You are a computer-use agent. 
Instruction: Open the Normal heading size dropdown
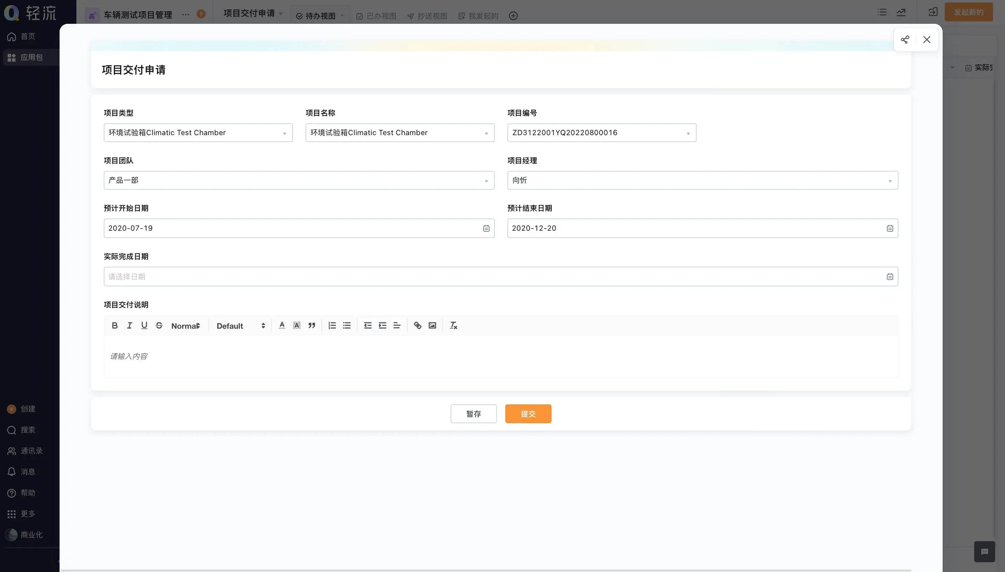186,326
